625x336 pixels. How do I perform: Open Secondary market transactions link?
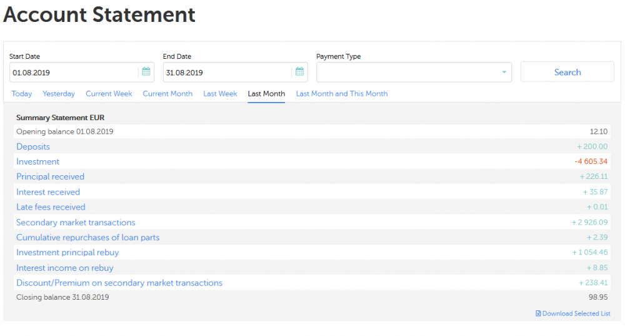point(76,222)
